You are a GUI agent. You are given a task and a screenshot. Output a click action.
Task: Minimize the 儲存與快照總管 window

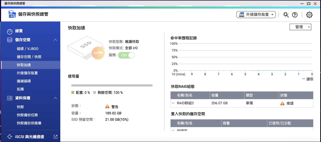tap(302, 4)
